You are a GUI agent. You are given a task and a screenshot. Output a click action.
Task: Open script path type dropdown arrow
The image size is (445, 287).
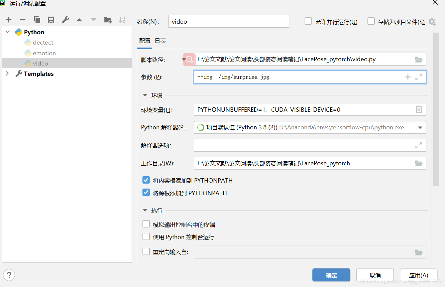(x=184, y=60)
